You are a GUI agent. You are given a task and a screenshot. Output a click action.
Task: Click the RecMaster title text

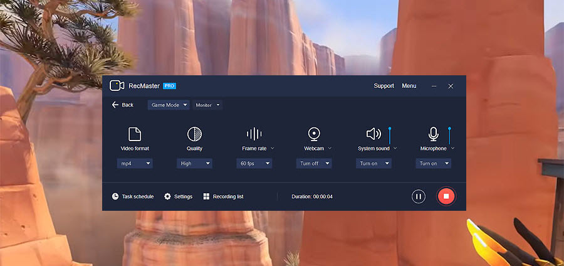(144, 86)
